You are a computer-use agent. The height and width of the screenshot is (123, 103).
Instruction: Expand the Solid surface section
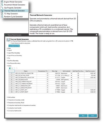pyautogui.click(x=7, y=97)
